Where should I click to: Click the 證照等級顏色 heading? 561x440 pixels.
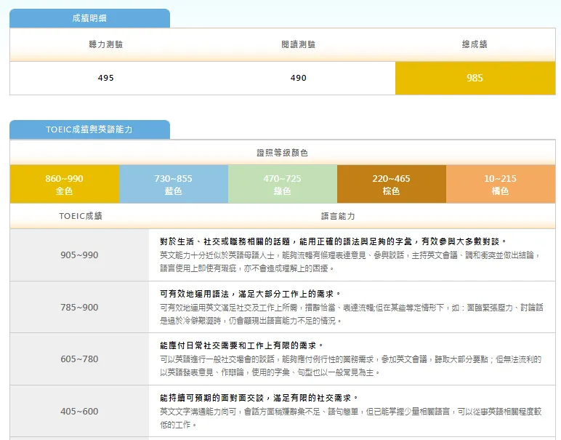pos(282,153)
